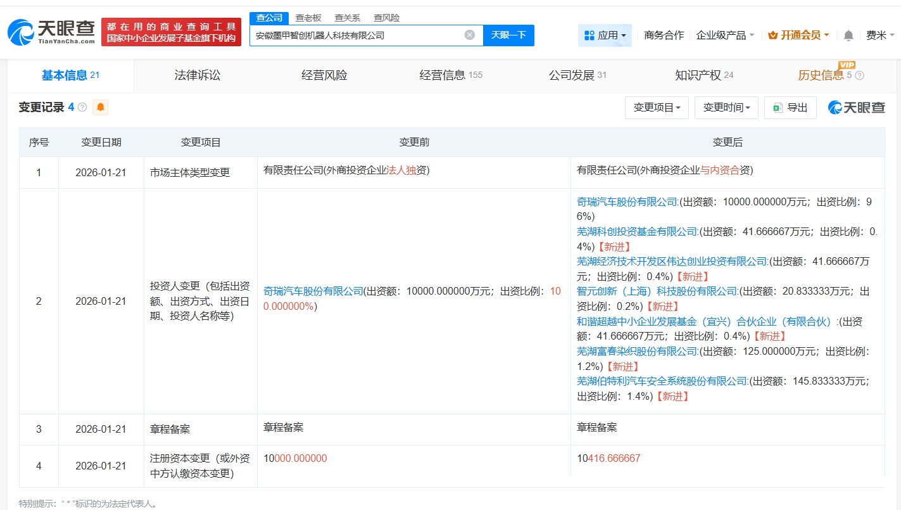
Task: Click the TianYanCha logo icon
Action: (51, 32)
